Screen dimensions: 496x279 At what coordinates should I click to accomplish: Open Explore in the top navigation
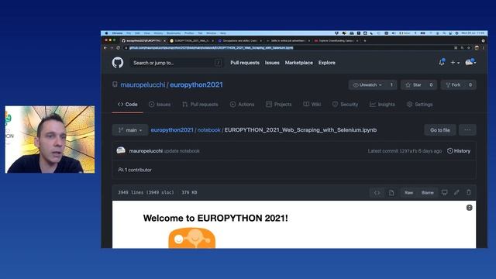(327, 63)
